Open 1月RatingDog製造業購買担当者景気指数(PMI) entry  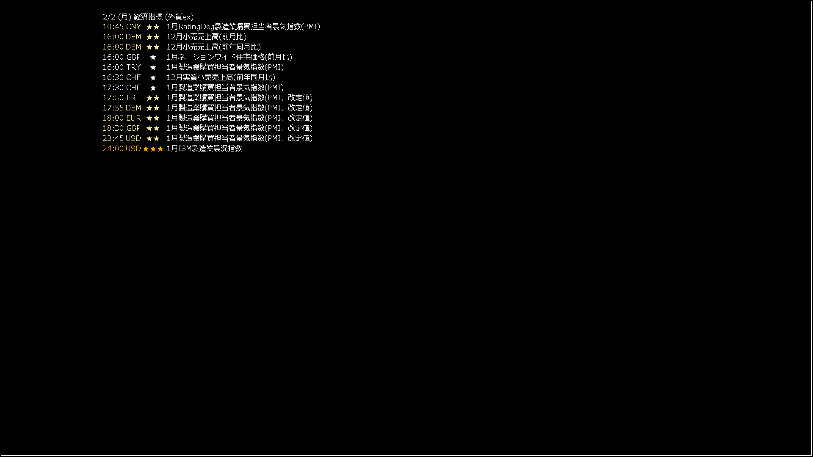(x=243, y=27)
